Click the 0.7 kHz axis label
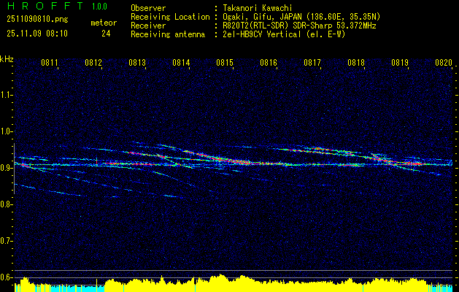 [6, 241]
